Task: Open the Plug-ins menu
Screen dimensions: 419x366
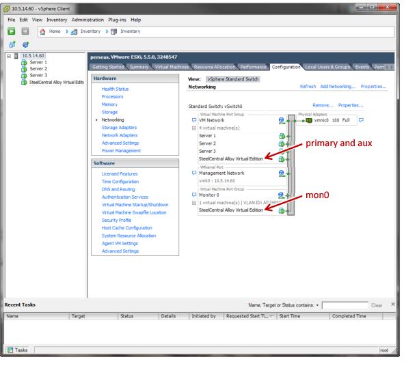Action: click(x=117, y=20)
